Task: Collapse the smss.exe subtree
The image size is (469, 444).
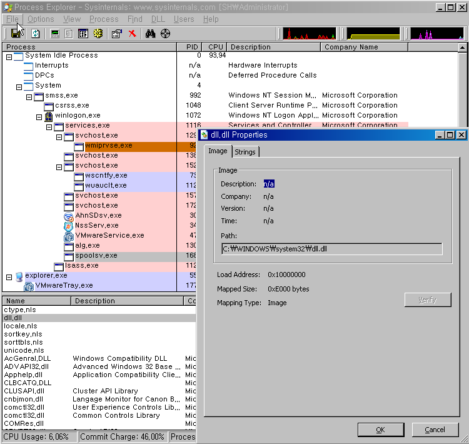Action: pyautogui.click(x=29, y=97)
